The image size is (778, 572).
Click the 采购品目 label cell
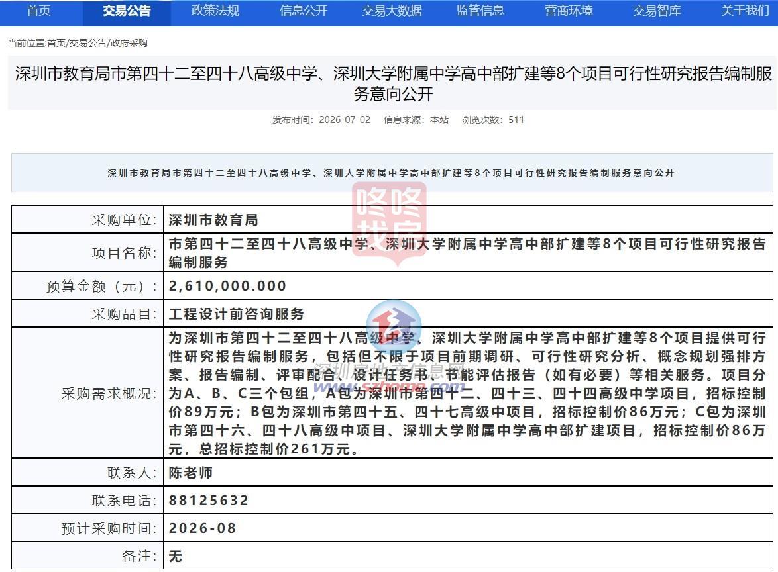[88, 313]
